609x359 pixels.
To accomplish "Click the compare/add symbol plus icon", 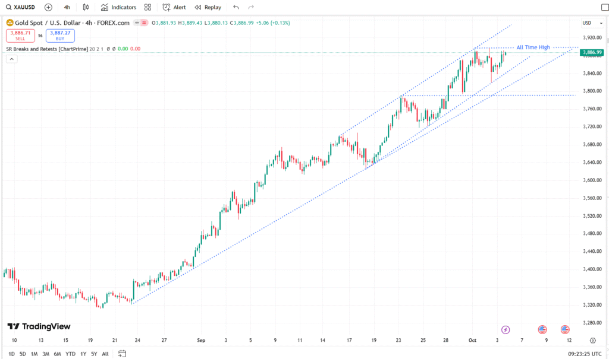I will click(48, 7).
